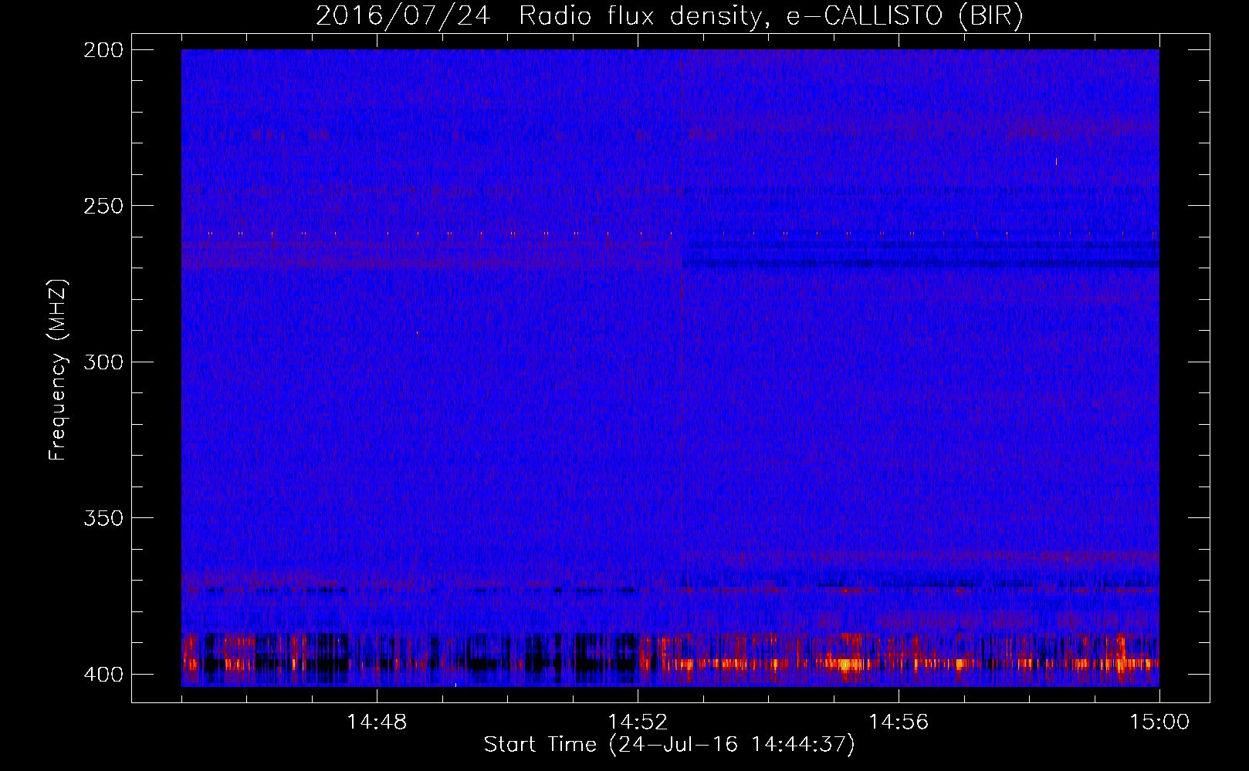The image size is (1249, 771).
Task: Click the 14:48 time tick label
Action: click(x=377, y=722)
